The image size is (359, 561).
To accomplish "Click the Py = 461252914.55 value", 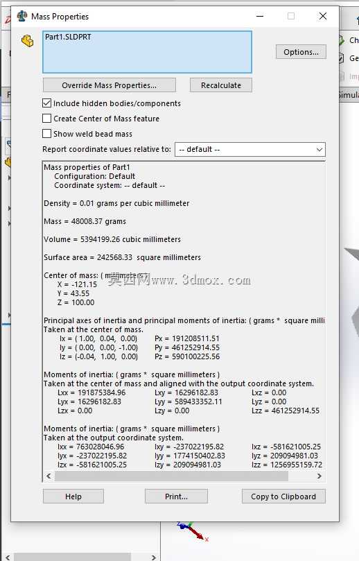I will [x=187, y=347].
